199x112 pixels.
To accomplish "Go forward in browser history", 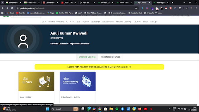I will click(x=7, y=8).
